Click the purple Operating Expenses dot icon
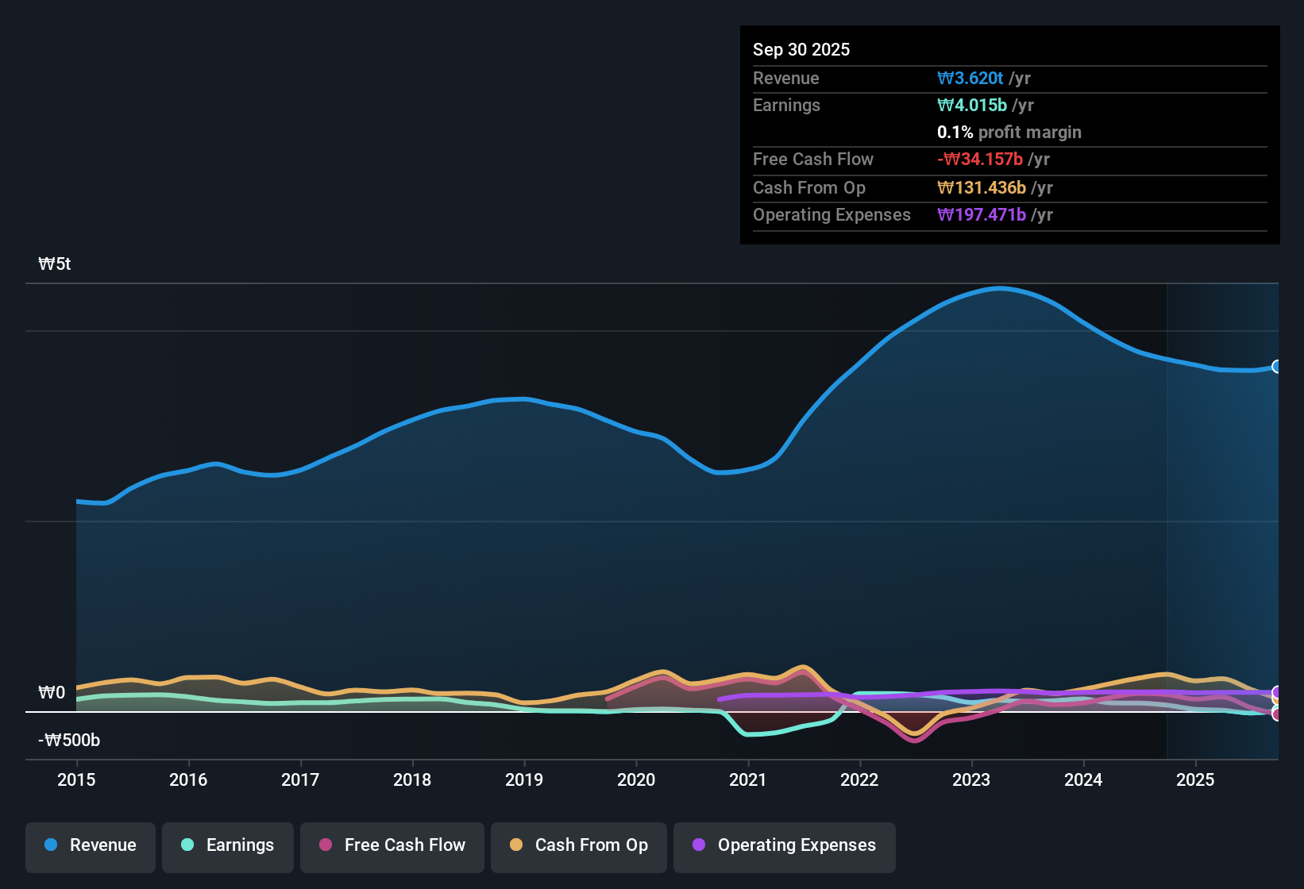This screenshot has height=889, width=1304. click(699, 846)
